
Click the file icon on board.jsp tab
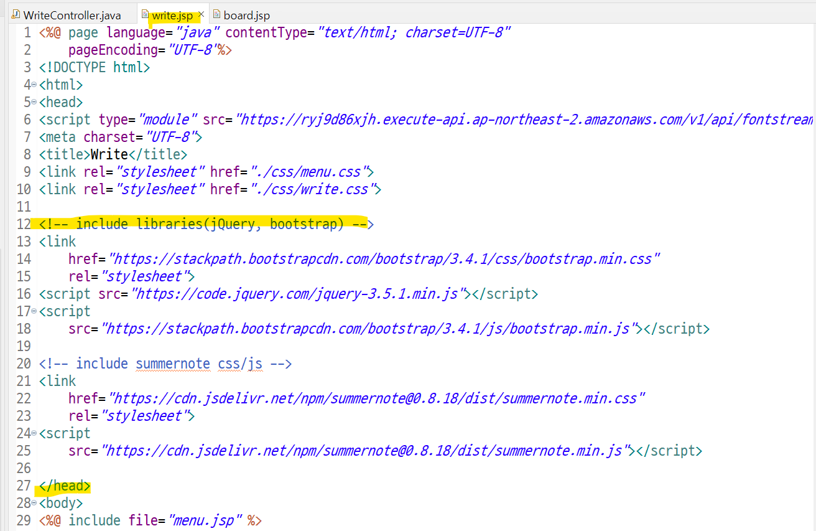click(216, 14)
